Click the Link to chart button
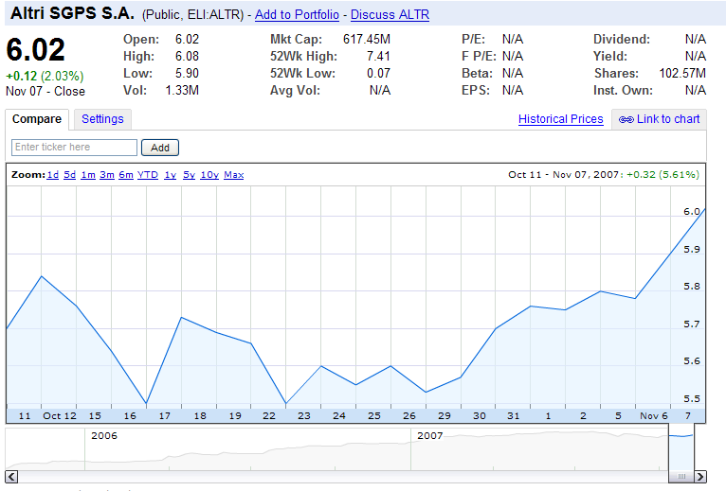Image resolution: width=726 pixels, height=491 pixels. click(660, 119)
